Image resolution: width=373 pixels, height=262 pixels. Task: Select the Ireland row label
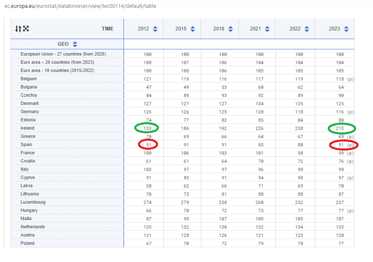coord(28,128)
